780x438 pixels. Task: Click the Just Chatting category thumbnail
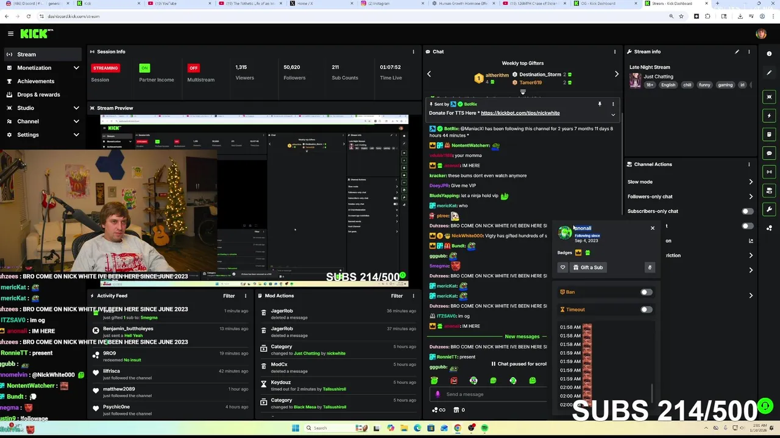[x=635, y=80]
